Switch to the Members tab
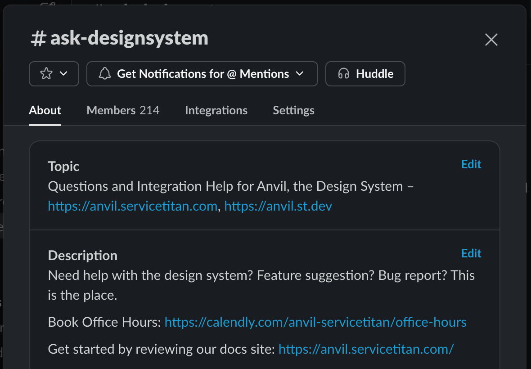 coord(123,110)
